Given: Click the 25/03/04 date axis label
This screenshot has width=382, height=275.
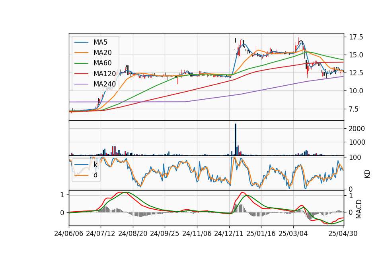Looking at the screenshot, I should 293,234.
